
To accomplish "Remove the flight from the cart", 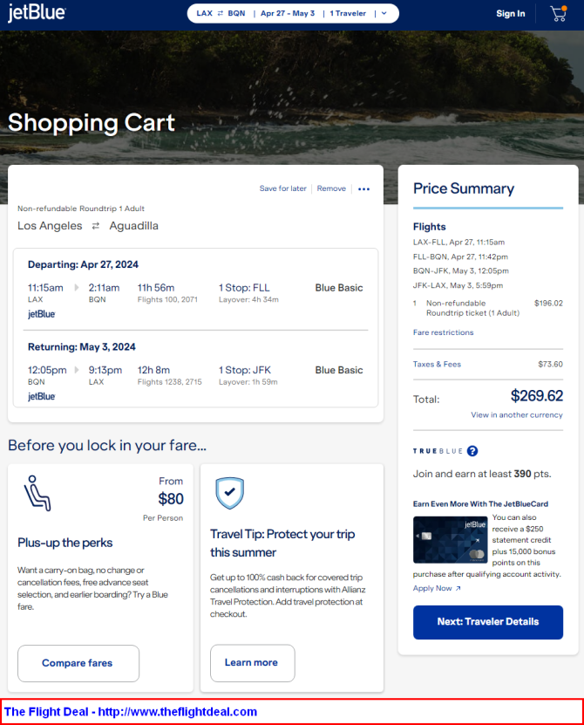I will pyautogui.click(x=331, y=188).
